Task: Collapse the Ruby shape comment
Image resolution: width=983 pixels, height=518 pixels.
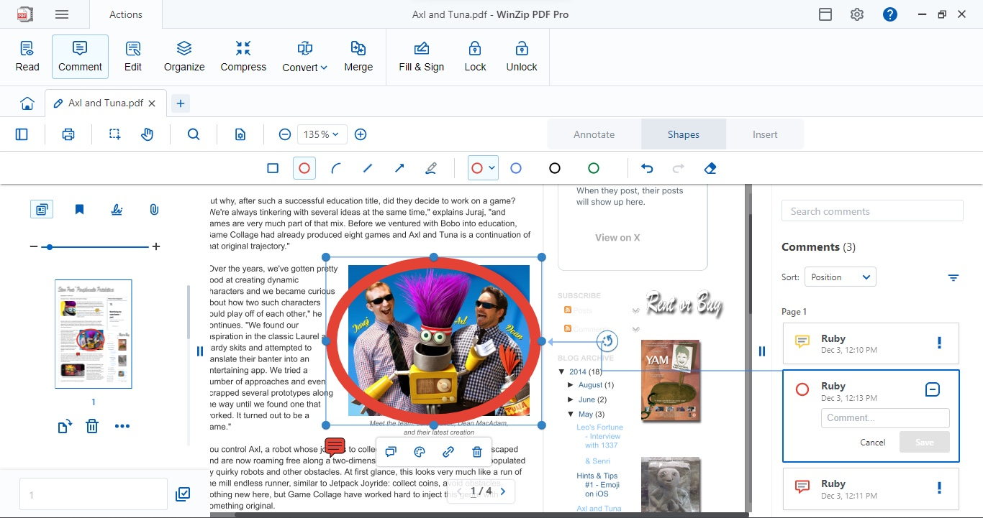Action: pos(932,389)
